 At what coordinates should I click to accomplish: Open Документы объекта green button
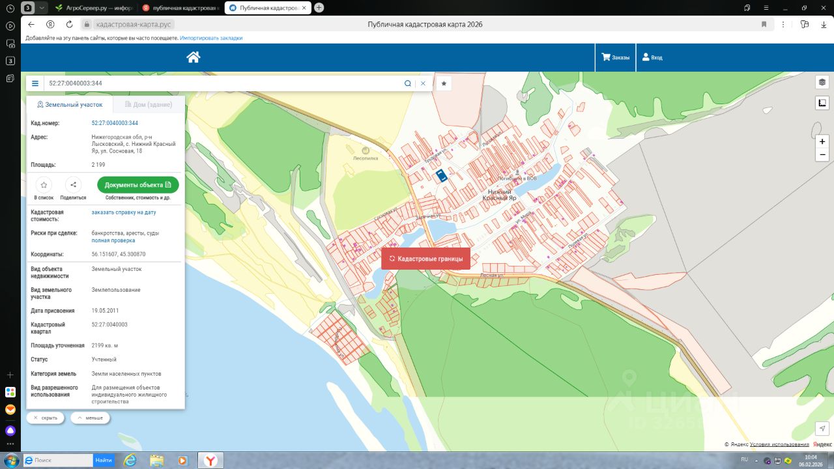click(x=137, y=185)
